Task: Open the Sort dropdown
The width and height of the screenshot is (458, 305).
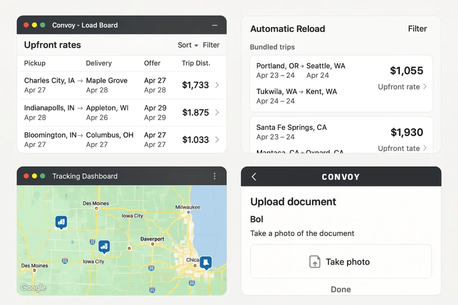Action: point(187,45)
